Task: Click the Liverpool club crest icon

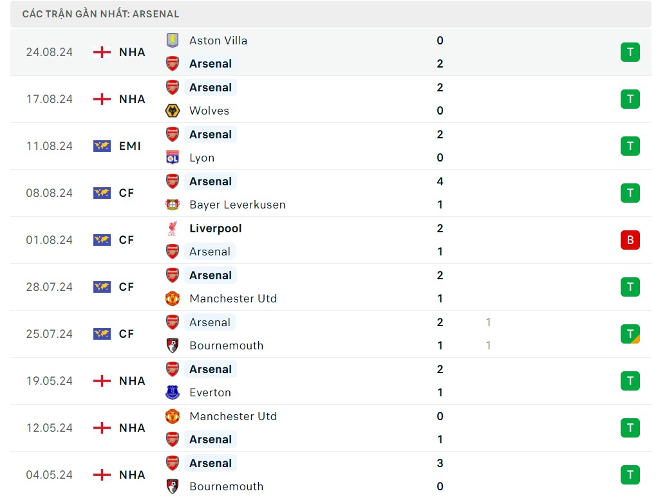Action: pyautogui.click(x=172, y=228)
